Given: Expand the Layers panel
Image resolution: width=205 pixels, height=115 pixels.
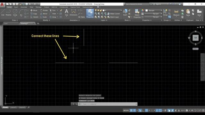Looking at the screenshot, I should tap(104, 20).
